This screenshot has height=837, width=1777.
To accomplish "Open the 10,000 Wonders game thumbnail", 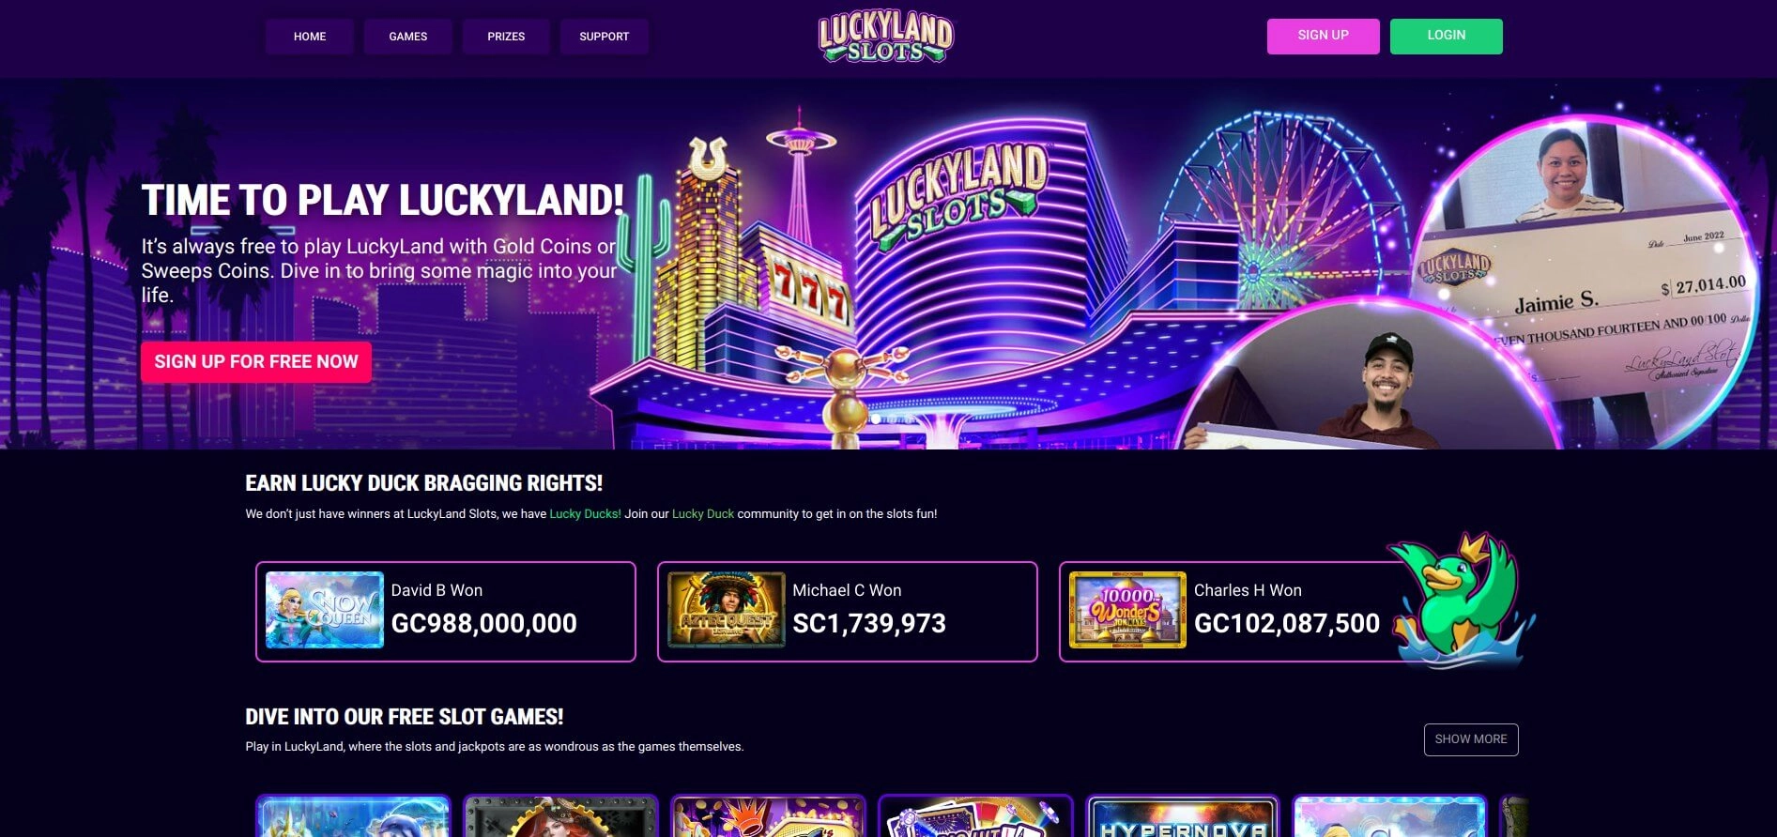I will tap(1127, 610).
